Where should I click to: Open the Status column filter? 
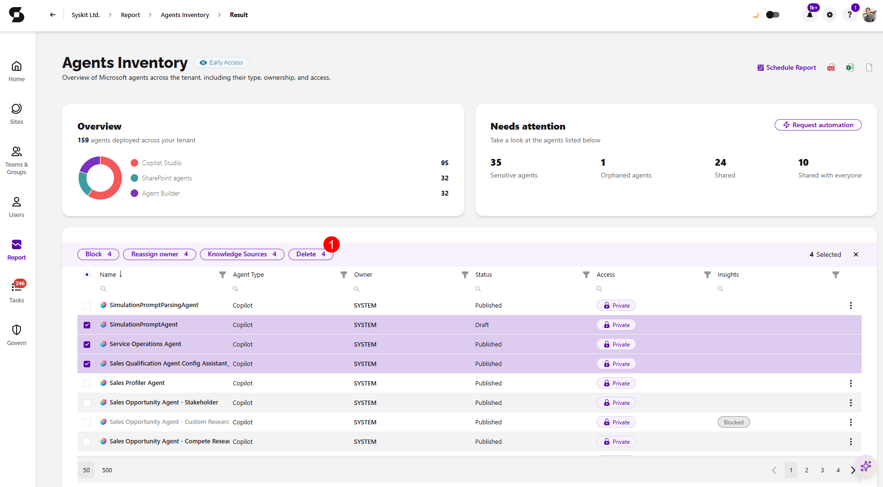click(x=586, y=275)
